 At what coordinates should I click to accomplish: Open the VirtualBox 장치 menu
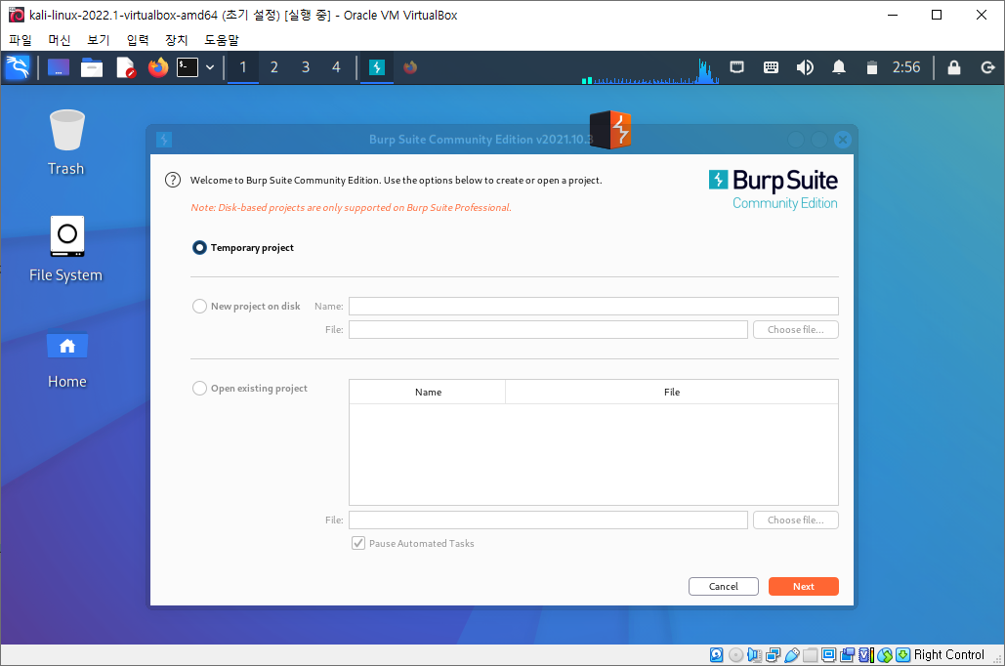pos(177,40)
